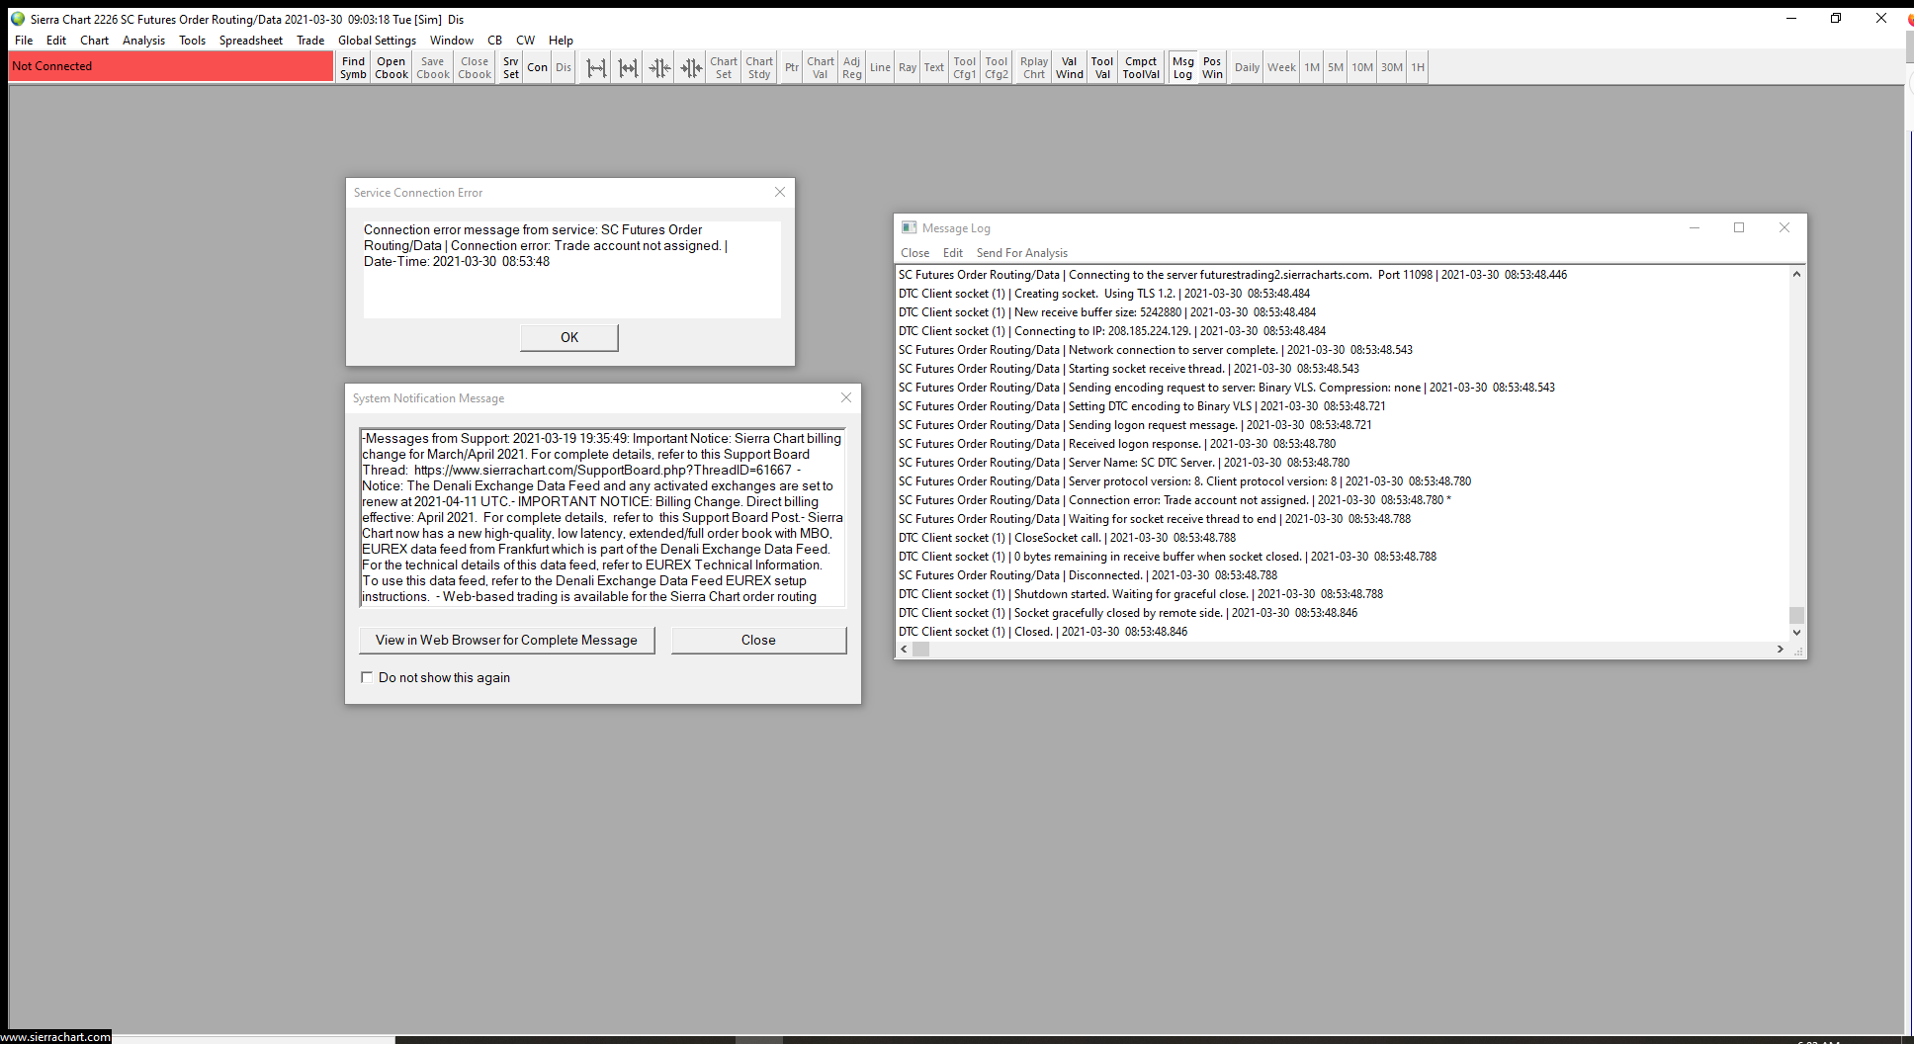Click the Tool Cfg1 button
The width and height of the screenshot is (1914, 1044).
point(965,67)
